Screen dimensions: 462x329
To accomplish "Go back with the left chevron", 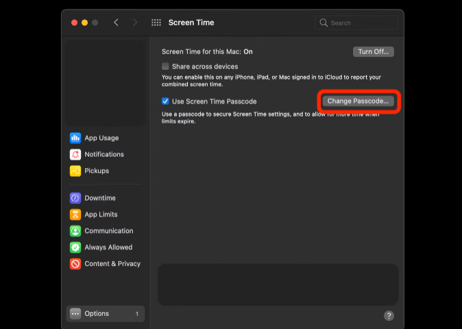I will (x=116, y=23).
